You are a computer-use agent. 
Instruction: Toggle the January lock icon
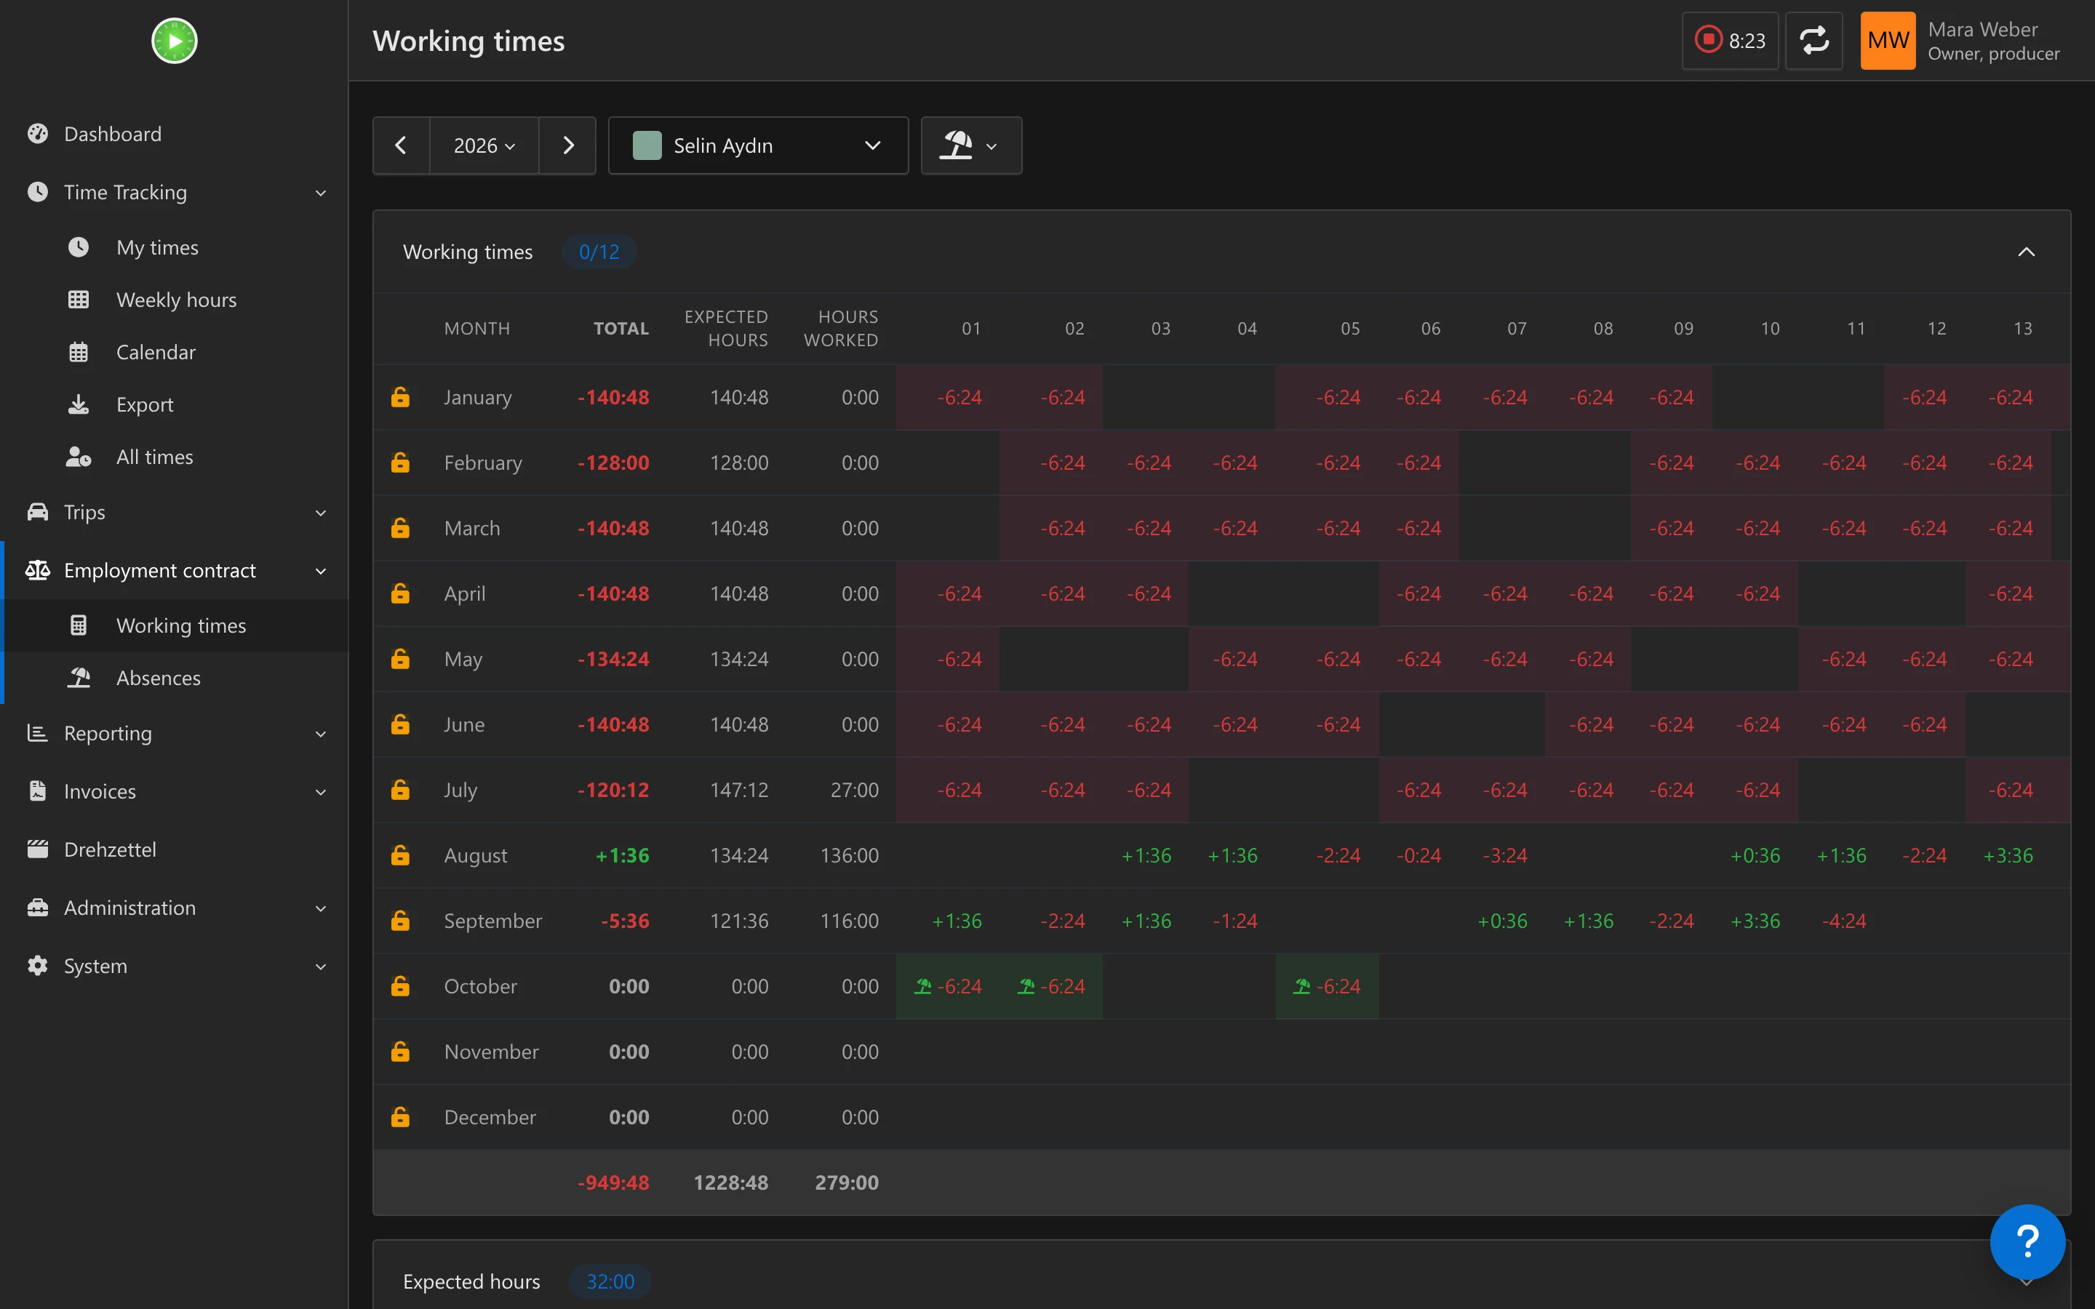tap(400, 397)
